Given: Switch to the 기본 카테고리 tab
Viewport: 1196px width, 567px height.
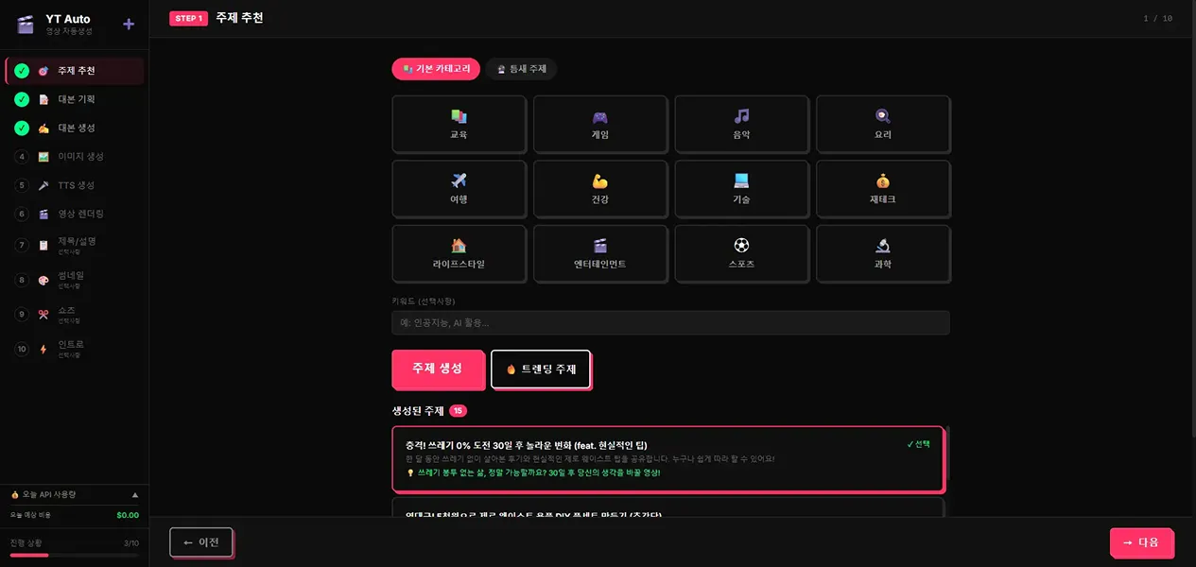Looking at the screenshot, I should click(x=436, y=69).
